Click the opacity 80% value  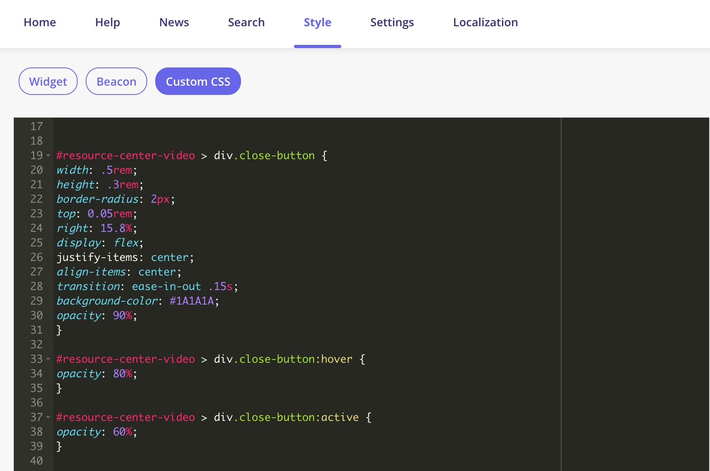pos(123,374)
